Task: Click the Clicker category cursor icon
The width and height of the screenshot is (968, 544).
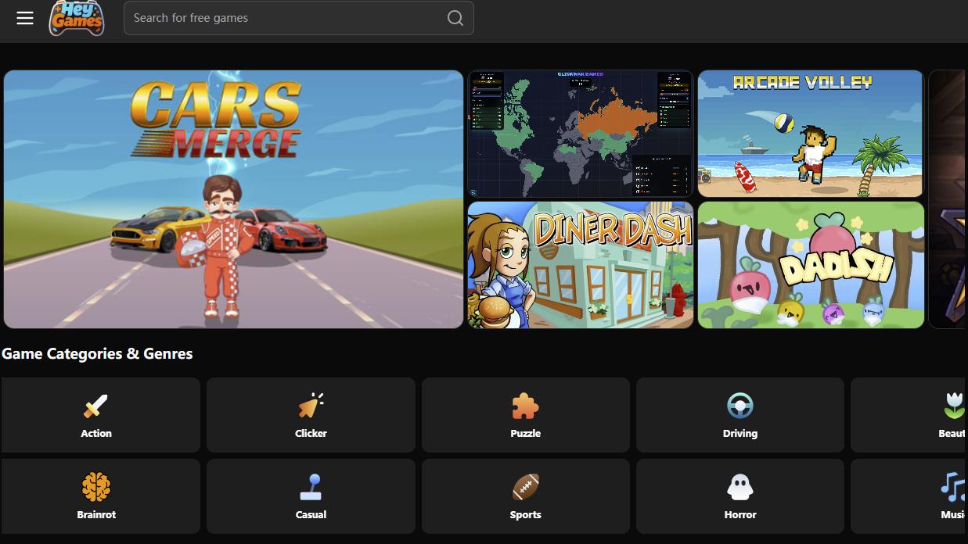Action: click(x=311, y=406)
